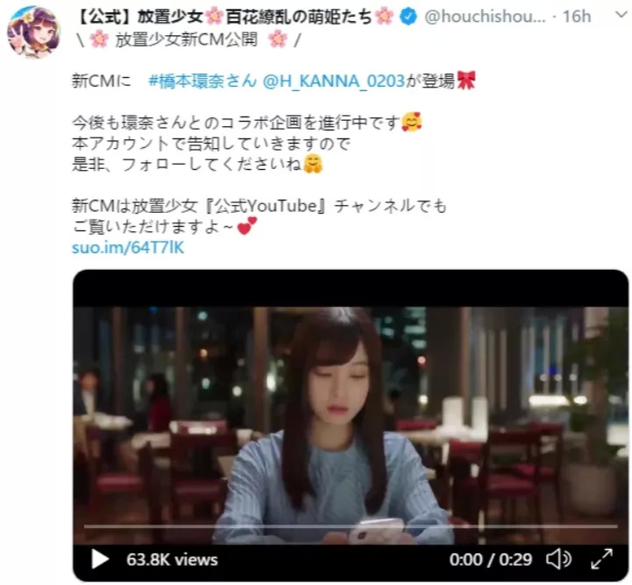
Task: Follow the suo.im/64T7lK short link
Action: (x=128, y=247)
